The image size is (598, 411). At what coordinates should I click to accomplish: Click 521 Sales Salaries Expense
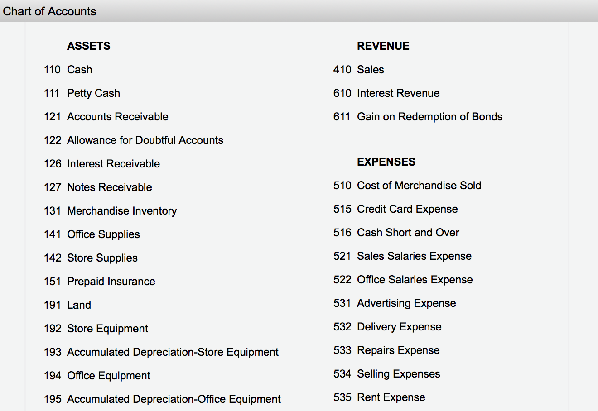pos(402,256)
